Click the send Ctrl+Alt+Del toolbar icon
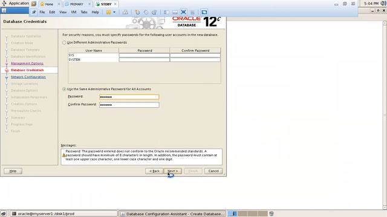Image resolution: width=387 pixels, height=217 pixels. pyautogui.click(x=125, y=12)
